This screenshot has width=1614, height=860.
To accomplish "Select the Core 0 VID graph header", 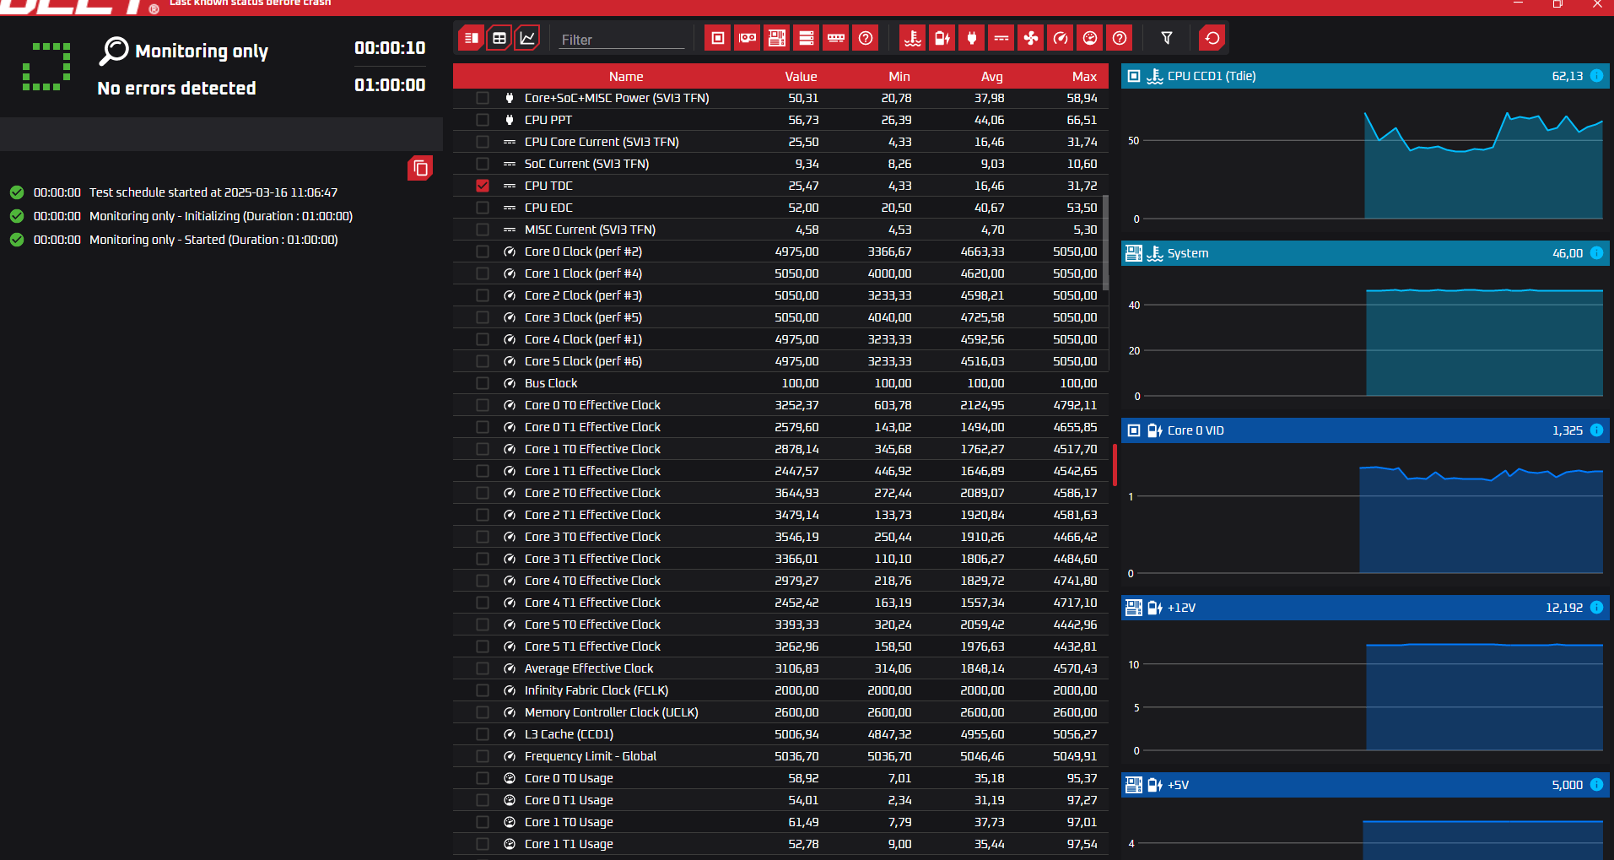I will pyautogui.click(x=1364, y=430).
